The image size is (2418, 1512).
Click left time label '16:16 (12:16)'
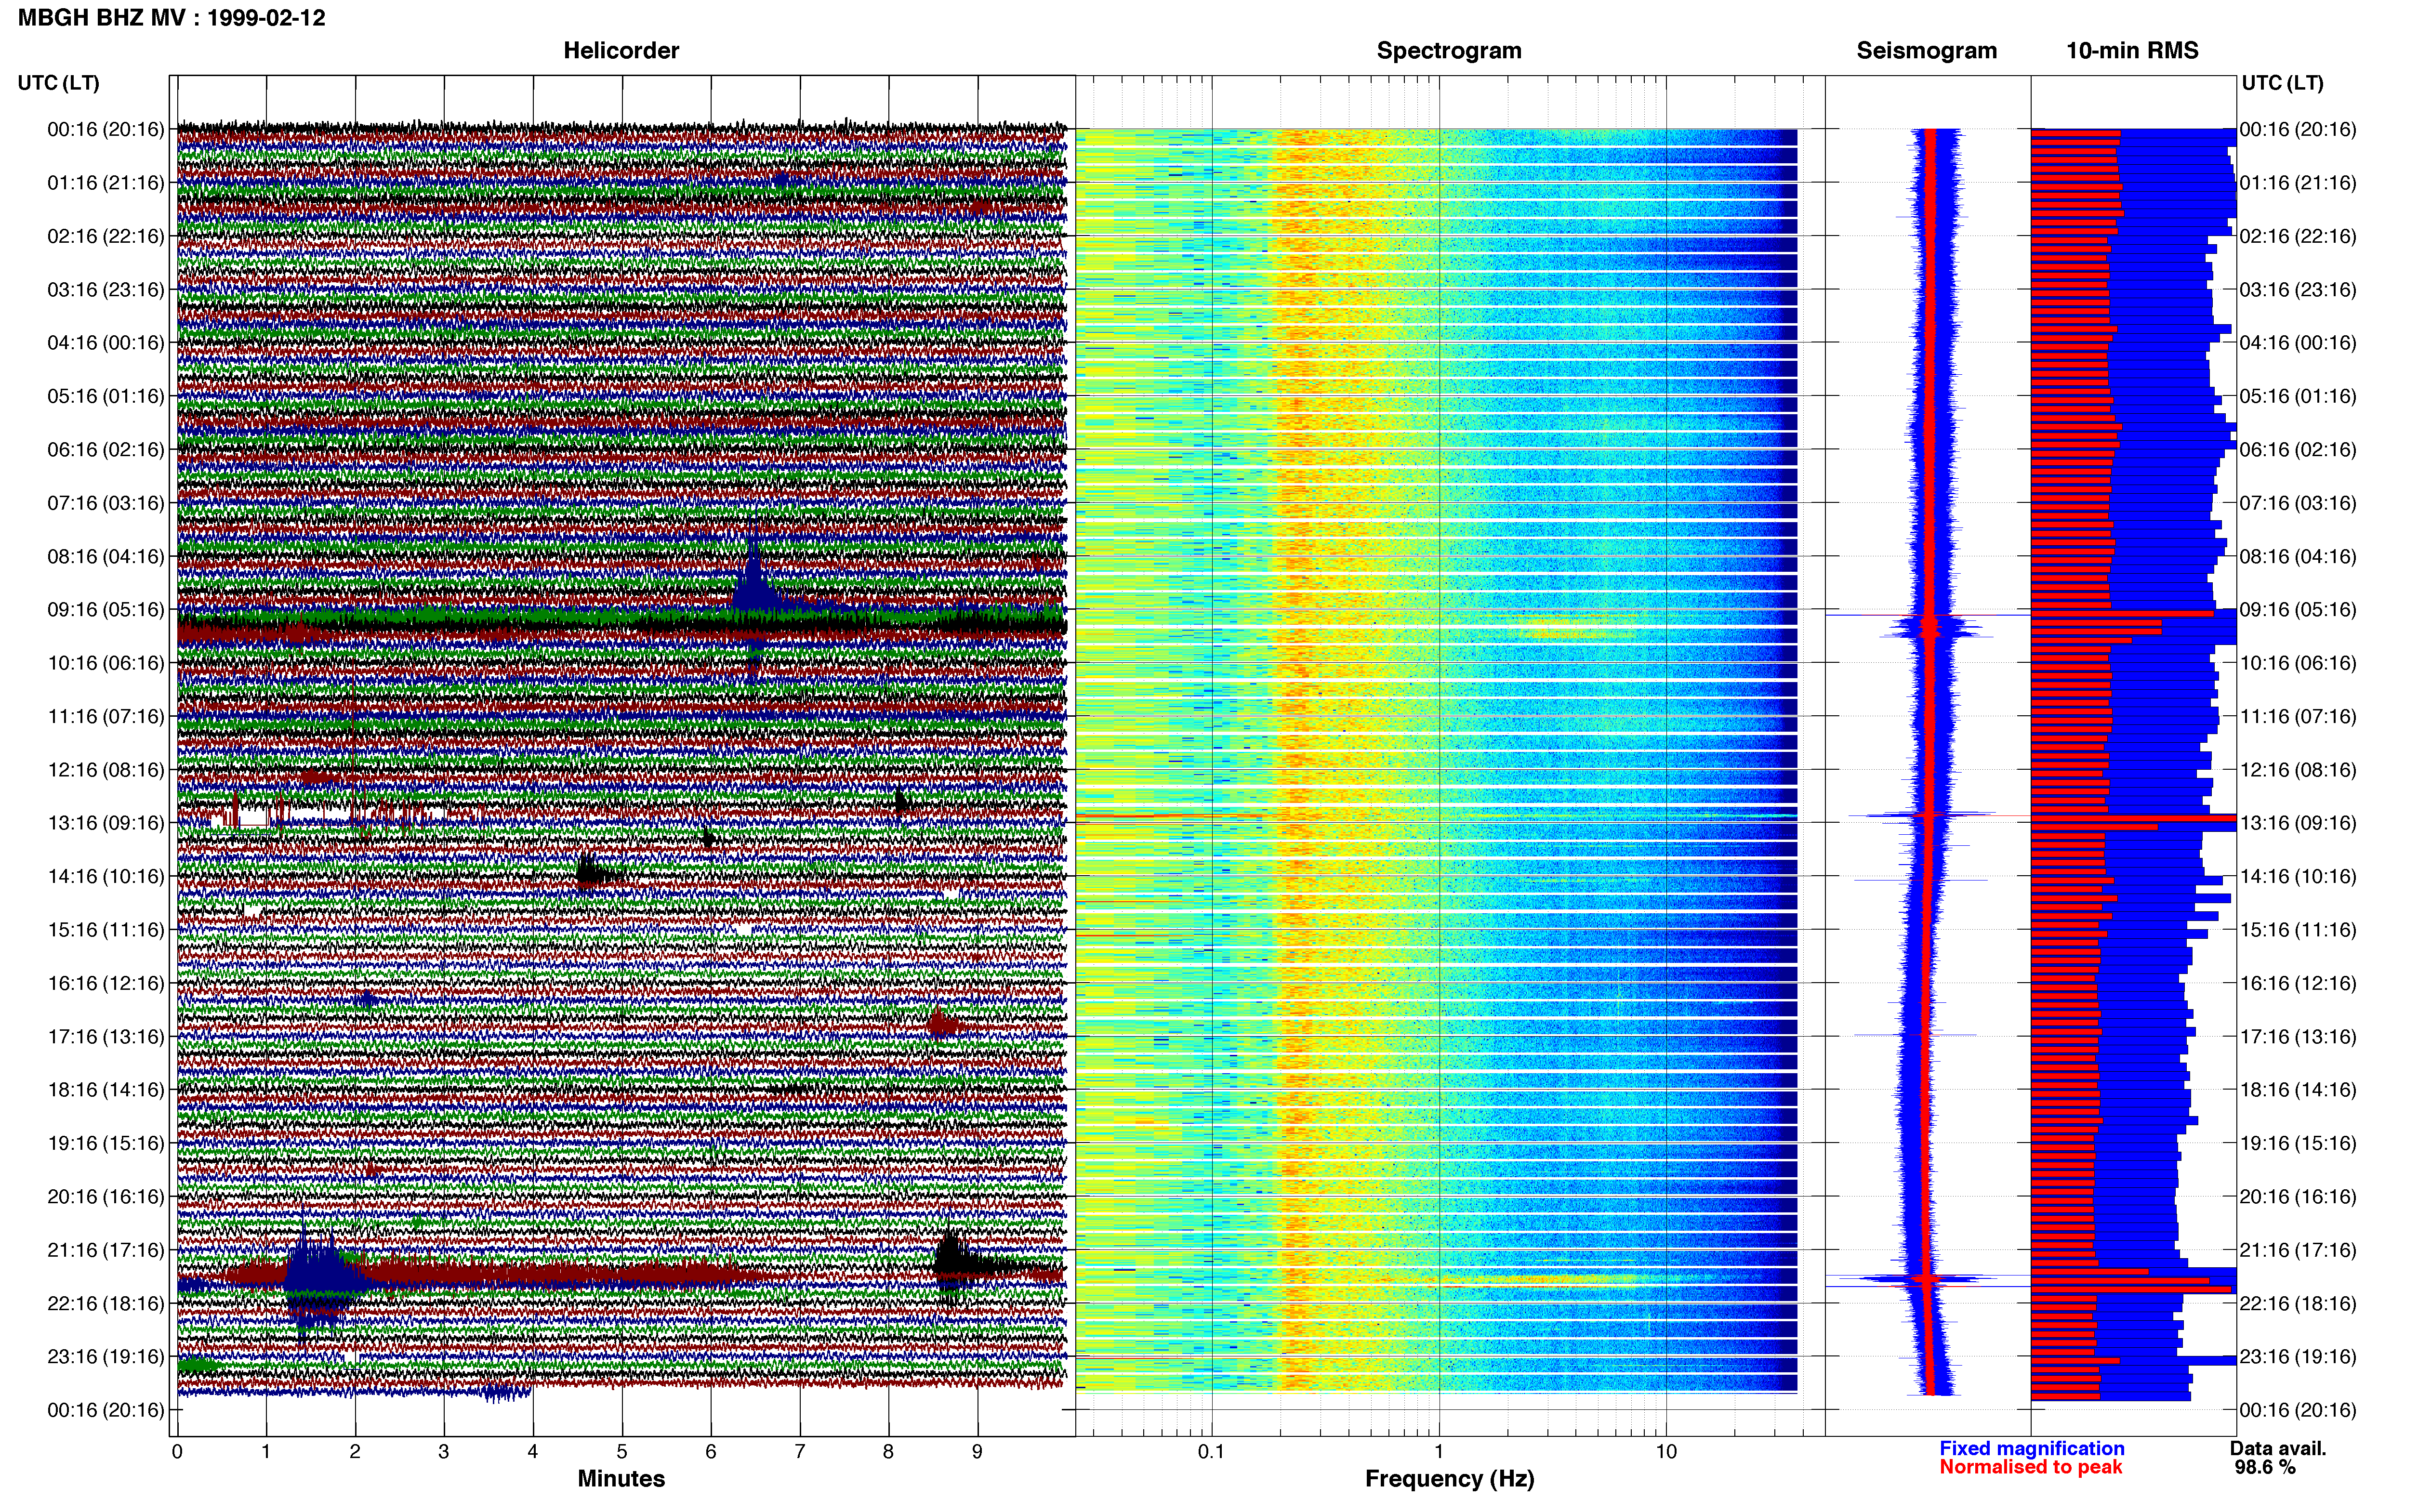[x=105, y=983]
